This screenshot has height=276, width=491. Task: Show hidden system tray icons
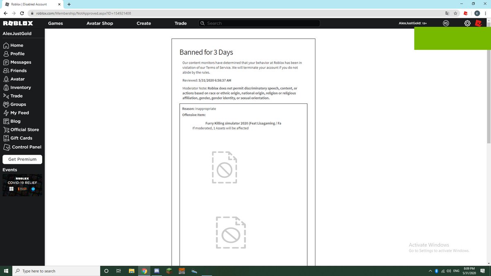[x=430, y=271]
